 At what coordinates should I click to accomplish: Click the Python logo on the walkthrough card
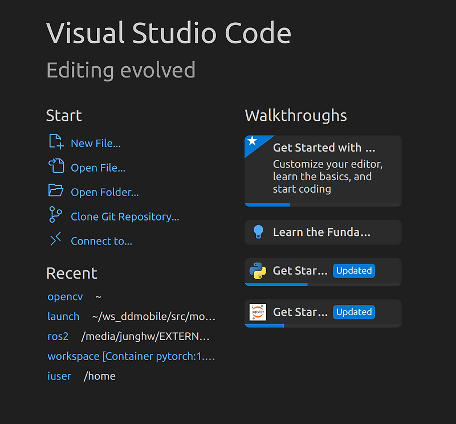coord(258,271)
